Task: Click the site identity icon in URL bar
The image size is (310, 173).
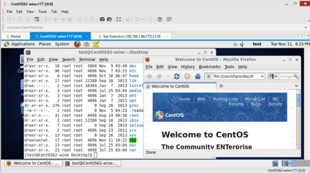Action: (x=208, y=76)
